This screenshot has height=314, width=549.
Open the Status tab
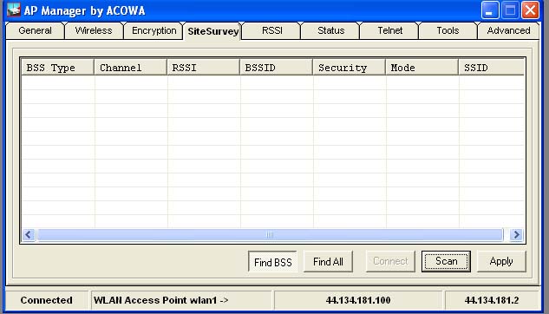(330, 31)
